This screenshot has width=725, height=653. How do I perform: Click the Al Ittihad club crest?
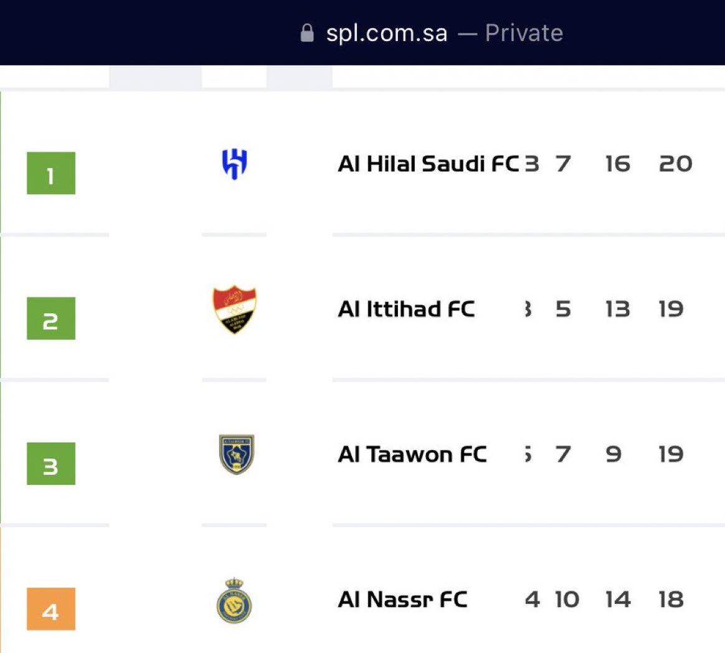[235, 309]
